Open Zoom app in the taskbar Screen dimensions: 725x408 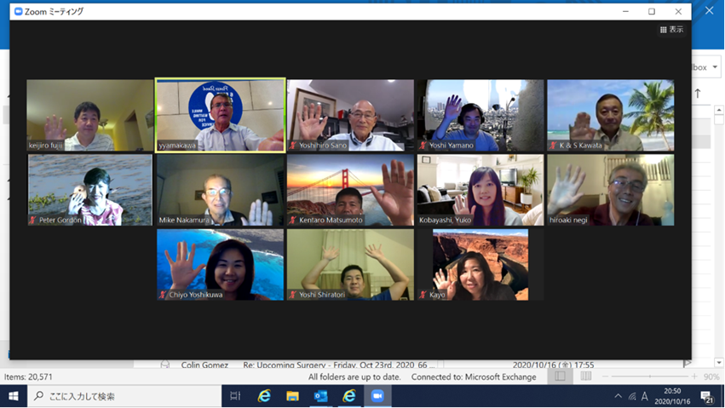click(x=377, y=396)
